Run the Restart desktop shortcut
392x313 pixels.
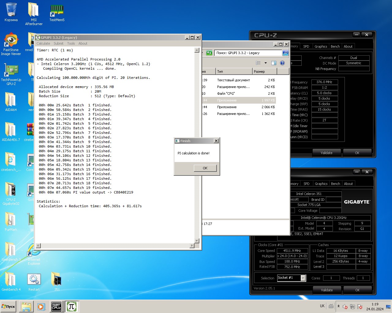[x=34, y=282]
